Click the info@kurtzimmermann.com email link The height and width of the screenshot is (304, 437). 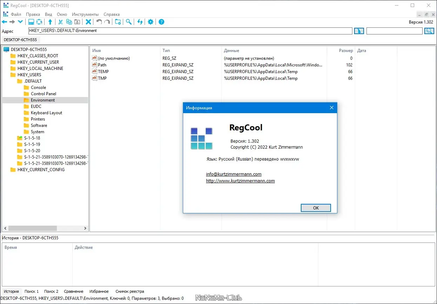pyautogui.click(x=234, y=174)
